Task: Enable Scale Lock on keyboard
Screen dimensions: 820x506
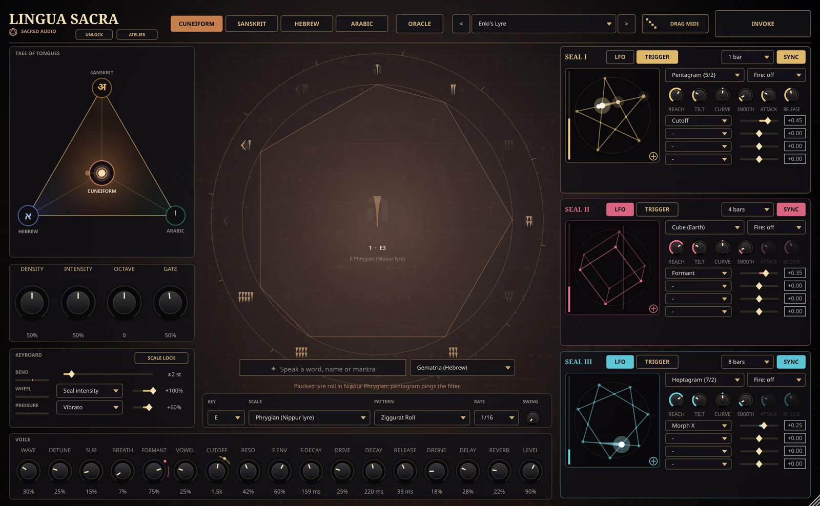Action: point(161,358)
